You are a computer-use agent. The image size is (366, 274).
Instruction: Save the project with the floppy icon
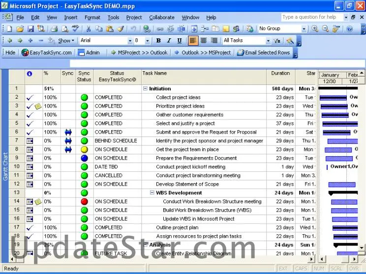(30, 29)
